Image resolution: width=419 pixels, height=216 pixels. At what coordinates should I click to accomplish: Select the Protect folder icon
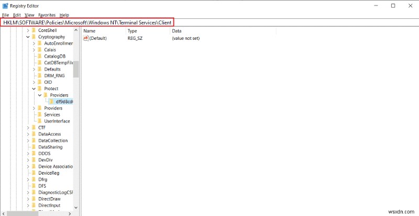point(40,89)
